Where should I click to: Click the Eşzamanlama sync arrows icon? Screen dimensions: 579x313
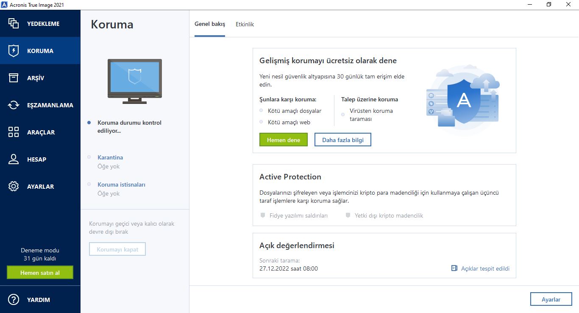[x=14, y=105]
